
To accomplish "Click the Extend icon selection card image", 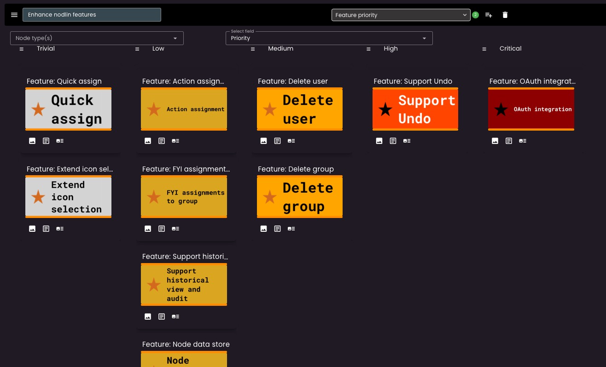I will (x=68, y=197).
